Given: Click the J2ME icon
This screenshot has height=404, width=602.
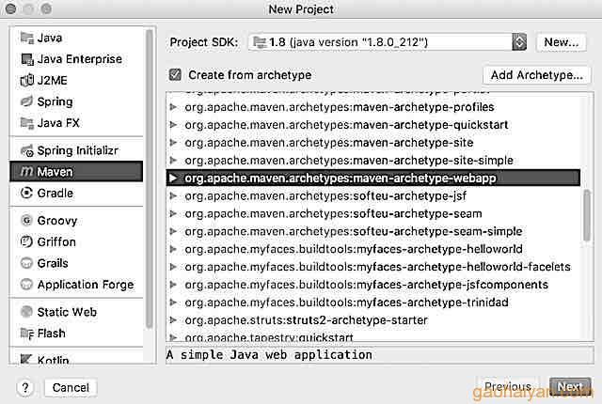Looking at the screenshot, I should [x=27, y=81].
